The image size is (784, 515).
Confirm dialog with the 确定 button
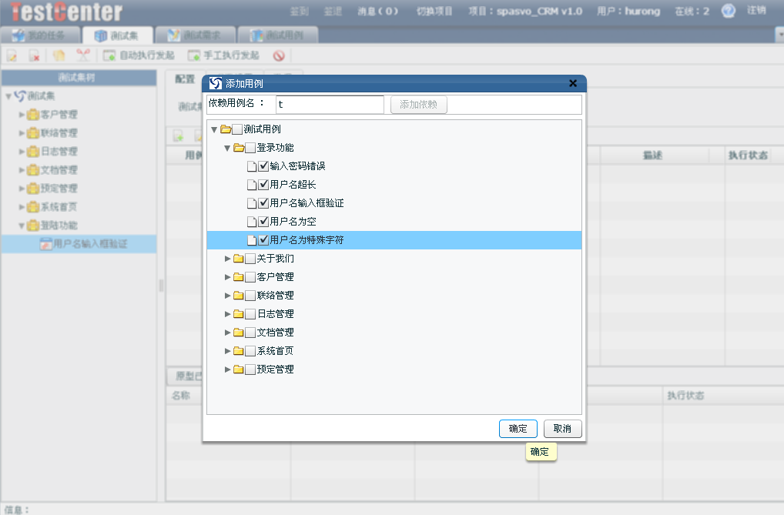[x=518, y=429]
